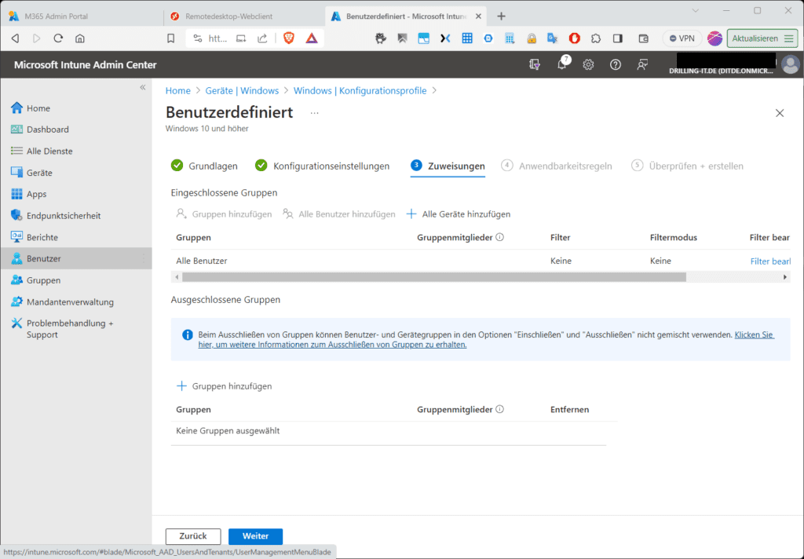Click the Weiter button
804x559 pixels.
[x=255, y=536]
